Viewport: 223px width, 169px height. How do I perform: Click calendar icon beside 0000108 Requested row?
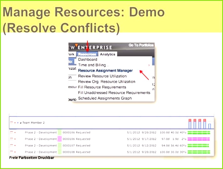pyautogui.click(x=11, y=152)
